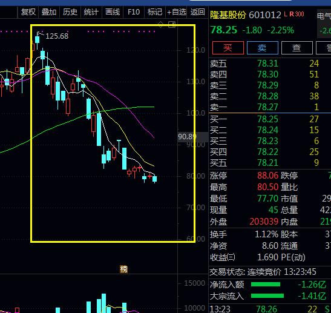Open 历史 from the chart toolbar
331x313 pixels.
pyautogui.click(x=70, y=12)
